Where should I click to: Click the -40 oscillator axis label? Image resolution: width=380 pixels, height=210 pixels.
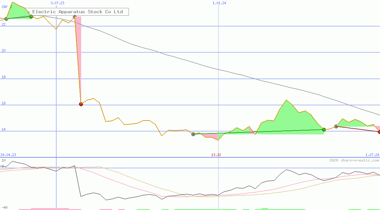[x=4, y=207]
